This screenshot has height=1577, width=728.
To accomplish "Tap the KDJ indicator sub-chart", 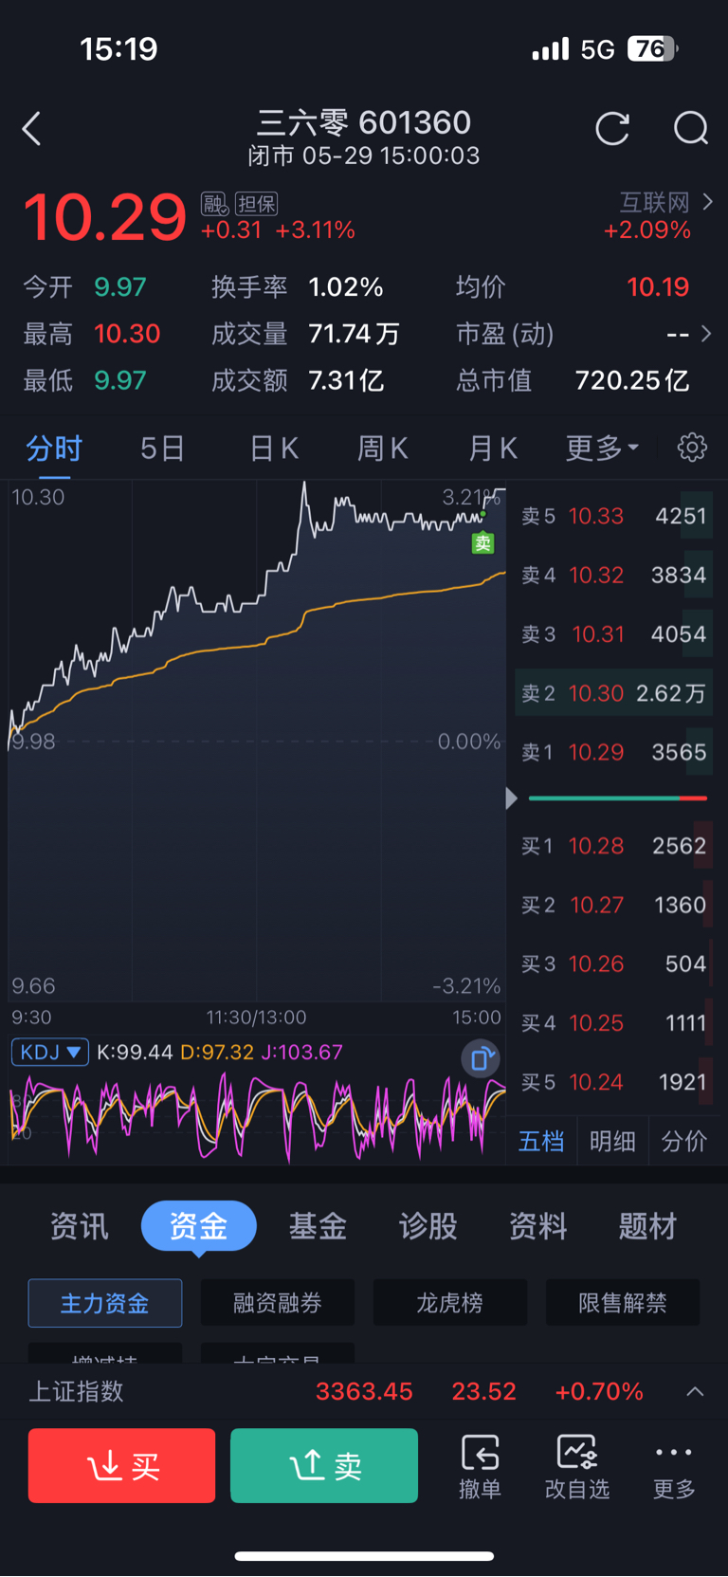I will [x=257, y=1116].
